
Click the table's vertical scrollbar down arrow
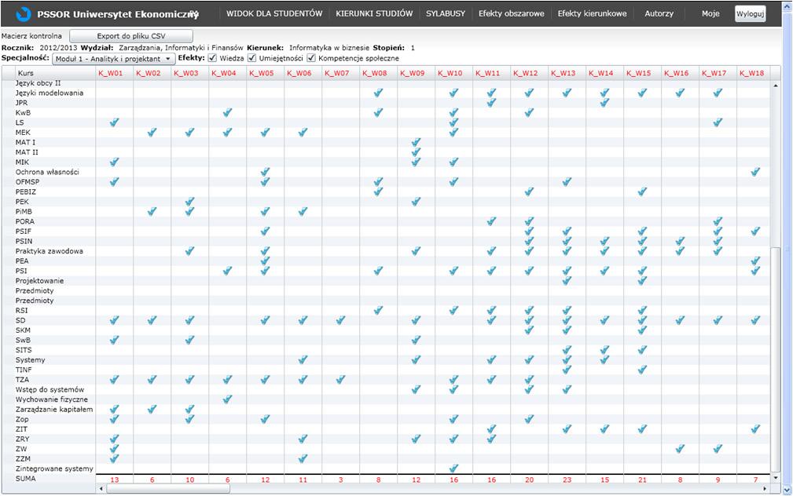(776, 478)
